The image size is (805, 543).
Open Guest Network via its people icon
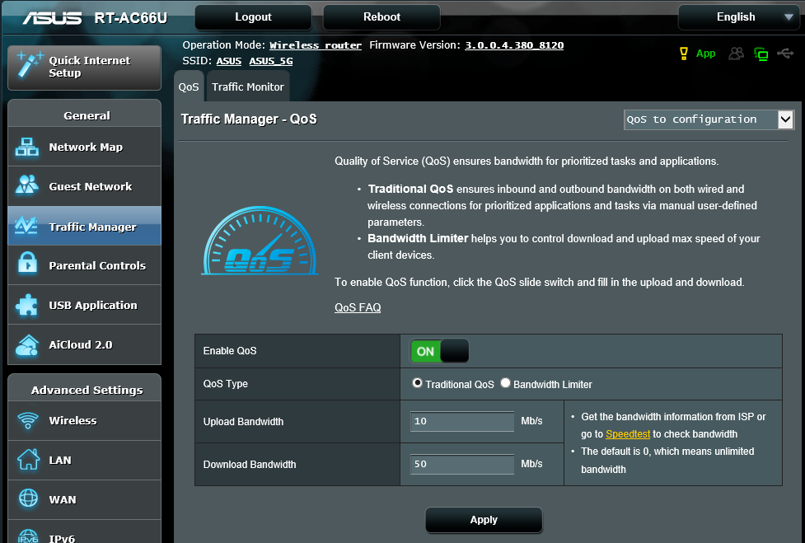(x=27, y=186)
